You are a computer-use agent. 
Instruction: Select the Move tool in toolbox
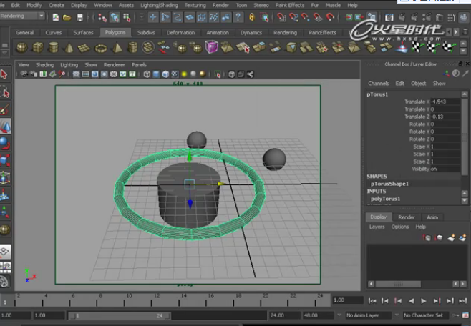tap(5, 127)
